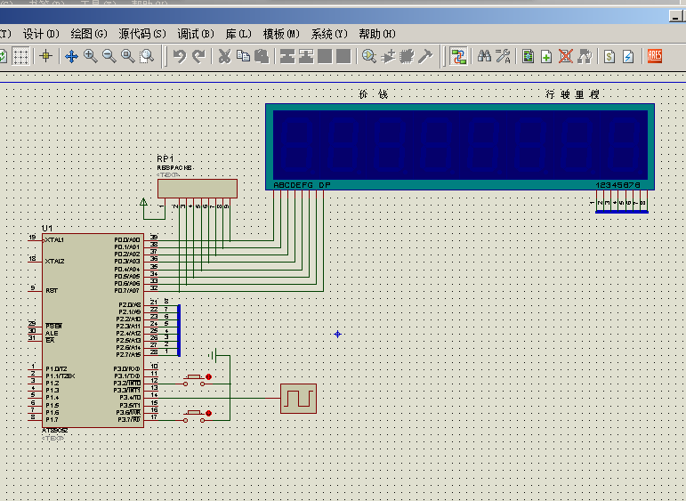The image size is (686, 501).
Task: Open search and tag binoculars
Action: pos(484,56)
